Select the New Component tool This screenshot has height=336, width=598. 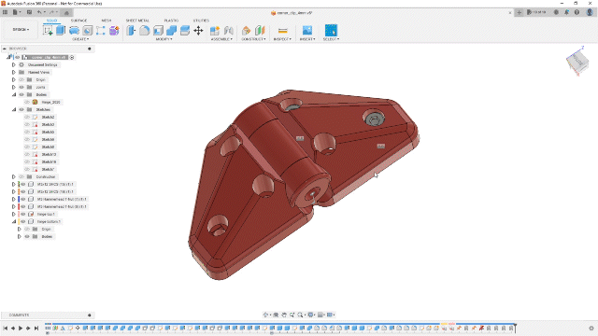click(215, 31)
